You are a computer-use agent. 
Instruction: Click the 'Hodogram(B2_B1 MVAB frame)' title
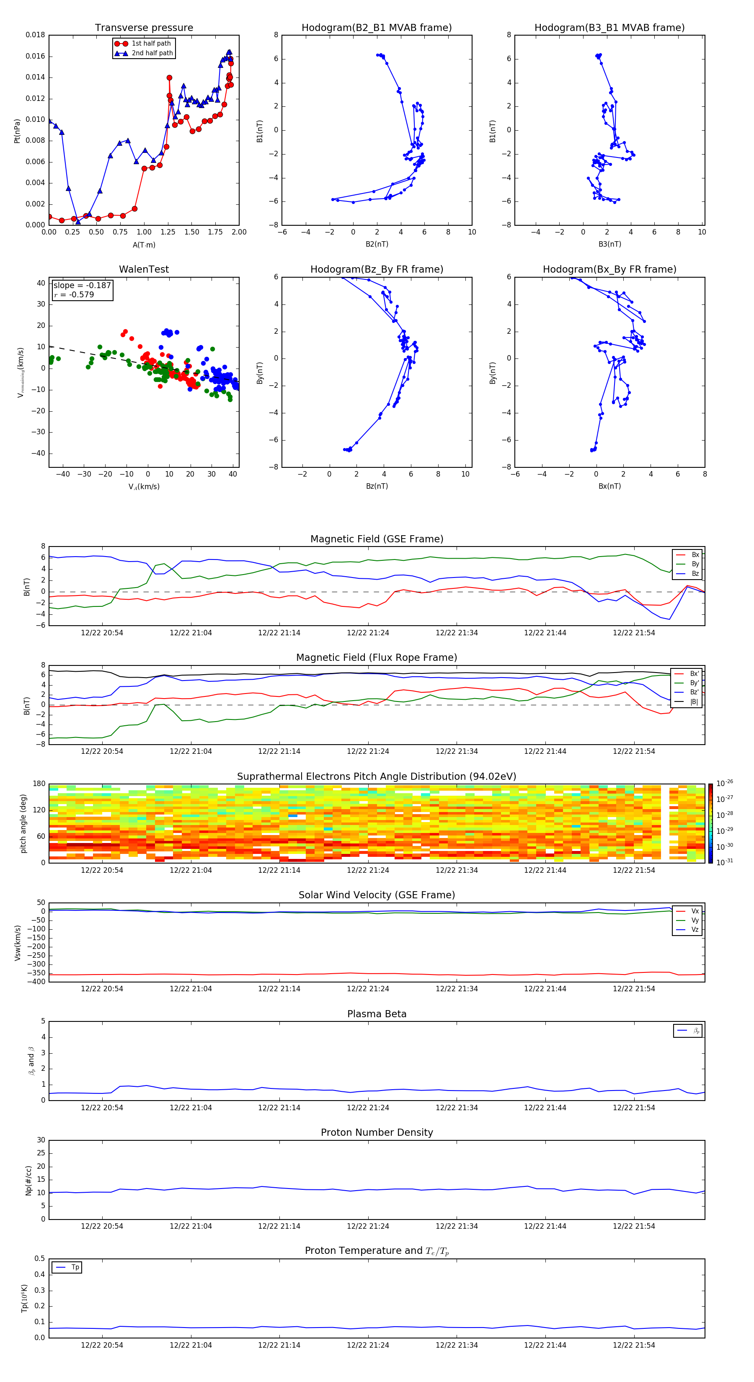coord(377,28)
